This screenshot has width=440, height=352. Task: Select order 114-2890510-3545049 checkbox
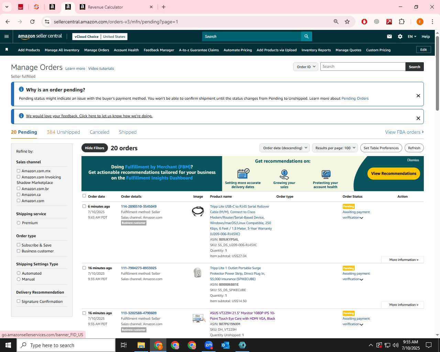point(84,206)
